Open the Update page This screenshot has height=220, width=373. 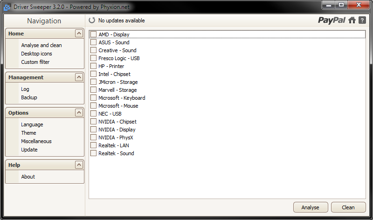[29, 150]
